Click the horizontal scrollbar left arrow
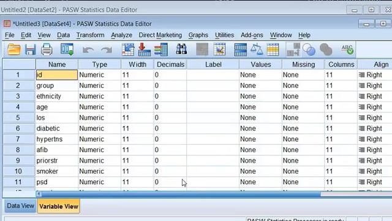This screenshot has height=221, width=392. pyautogui.click(x=39, y=194)
